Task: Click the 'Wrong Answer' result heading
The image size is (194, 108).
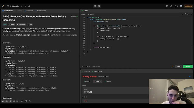Action: (89, 76)
